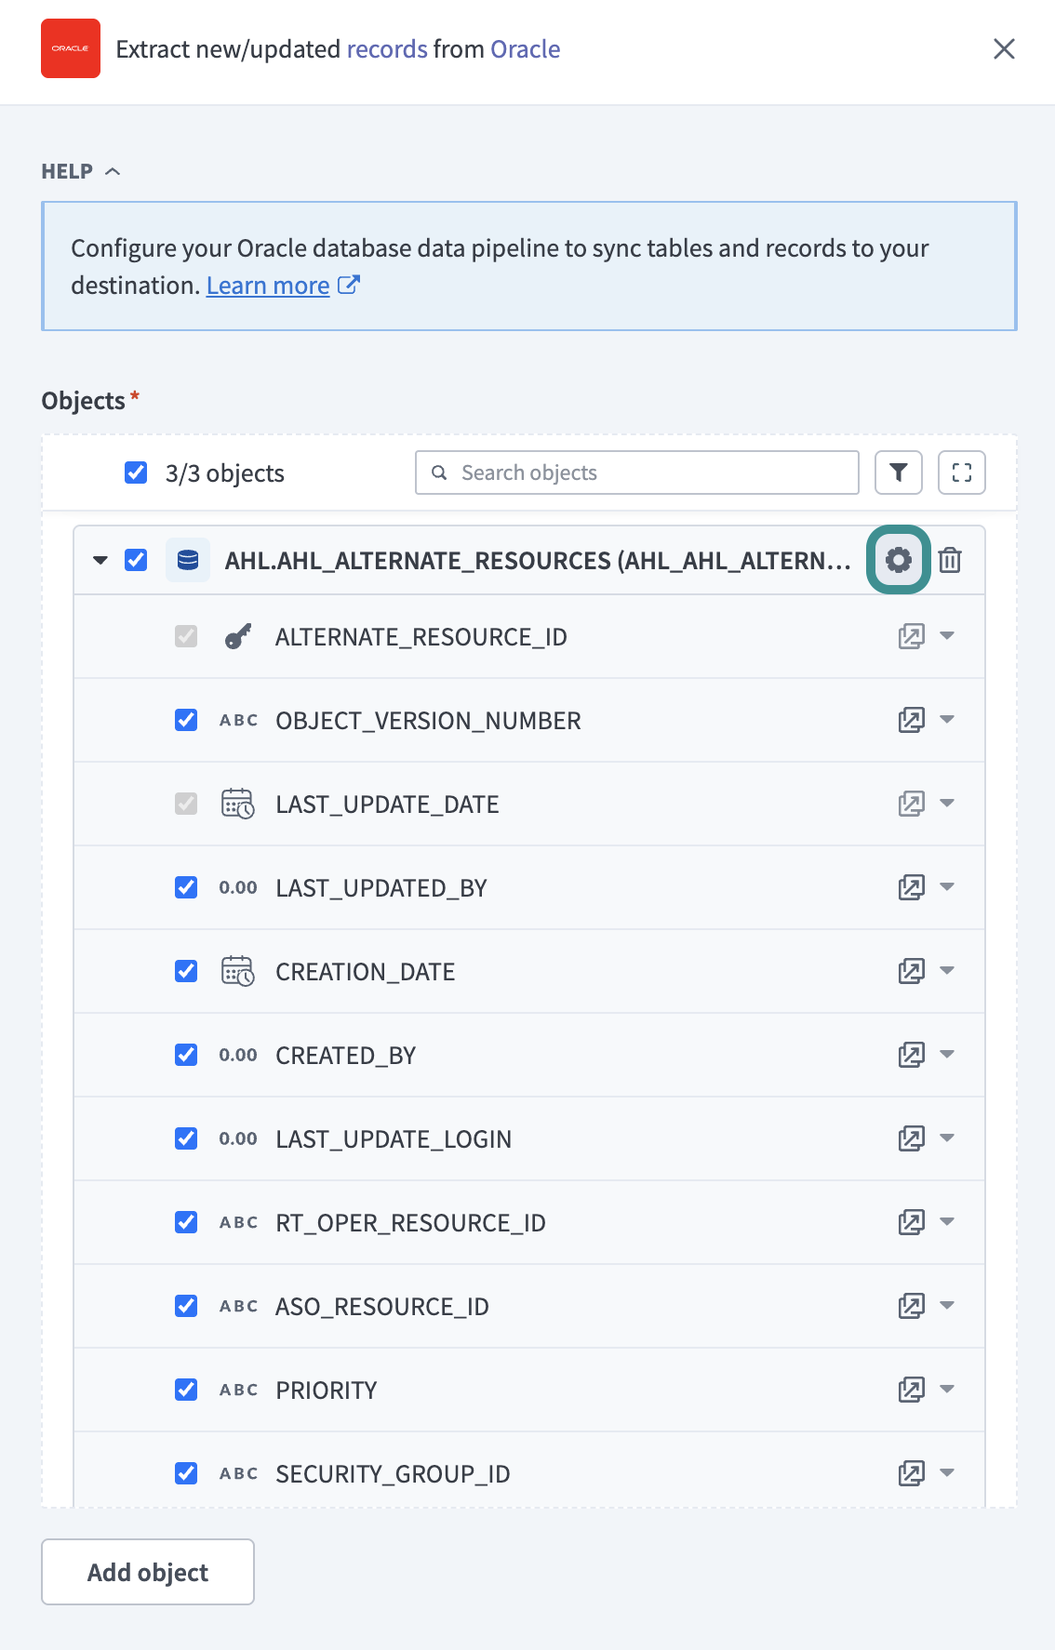Select the PRIORITY field name
The height and width of the screenshot is (1650, 1055).
[x=327, y=1391]
